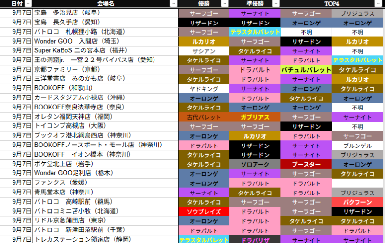Select venue cell BOOKOFF奈良法華寺店（奈良）
Viewport: 385px width, 243px height.
[105, 107]
